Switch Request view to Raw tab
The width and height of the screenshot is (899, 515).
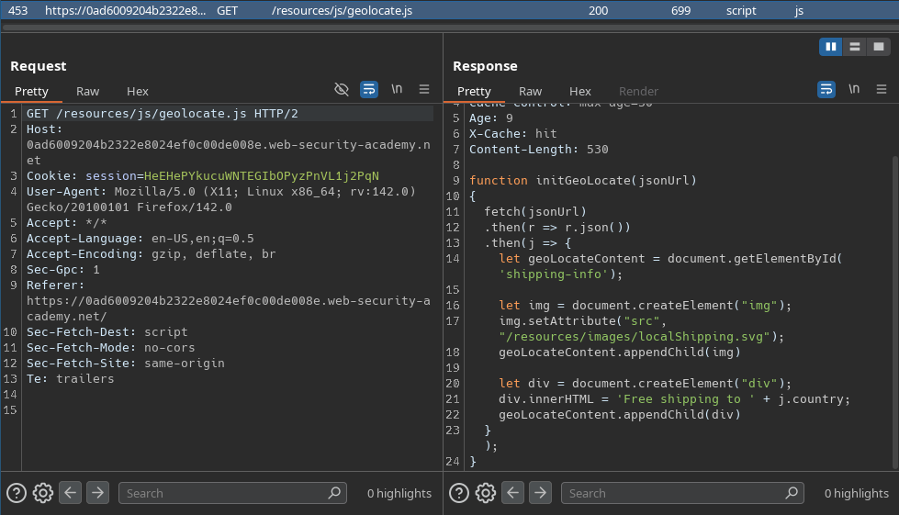[88, 91]
